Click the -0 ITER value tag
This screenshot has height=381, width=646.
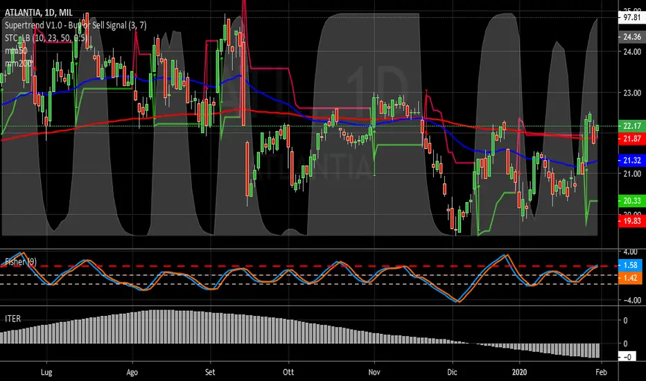point(627,357)
